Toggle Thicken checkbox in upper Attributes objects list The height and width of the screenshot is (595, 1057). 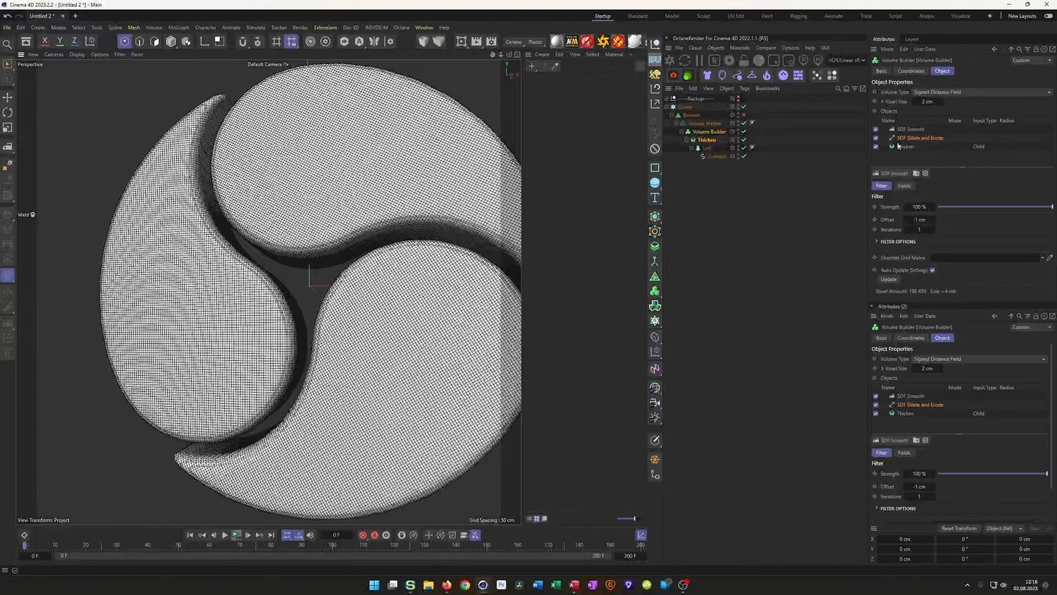click(876, 147)
